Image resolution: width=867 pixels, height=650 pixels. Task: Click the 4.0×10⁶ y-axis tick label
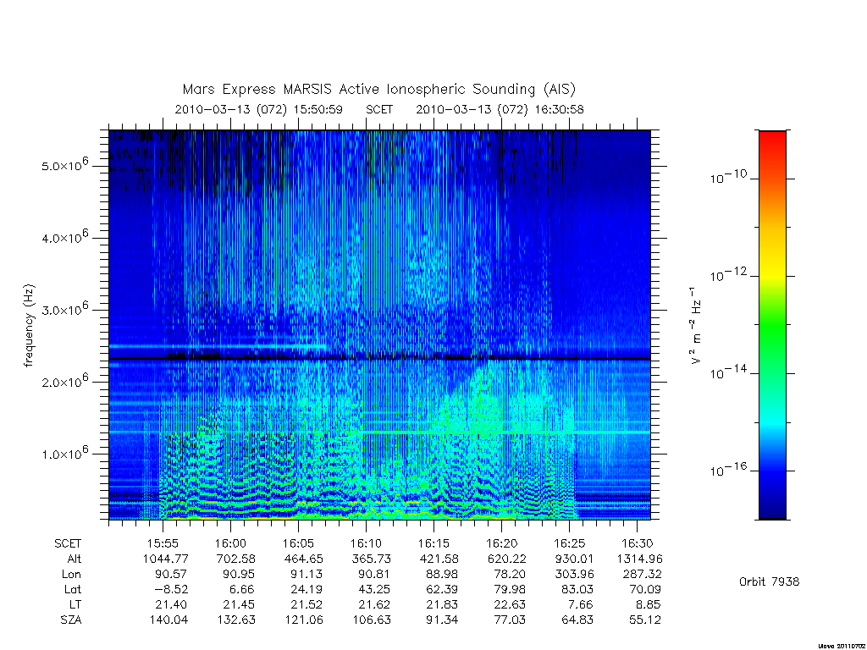64,237
